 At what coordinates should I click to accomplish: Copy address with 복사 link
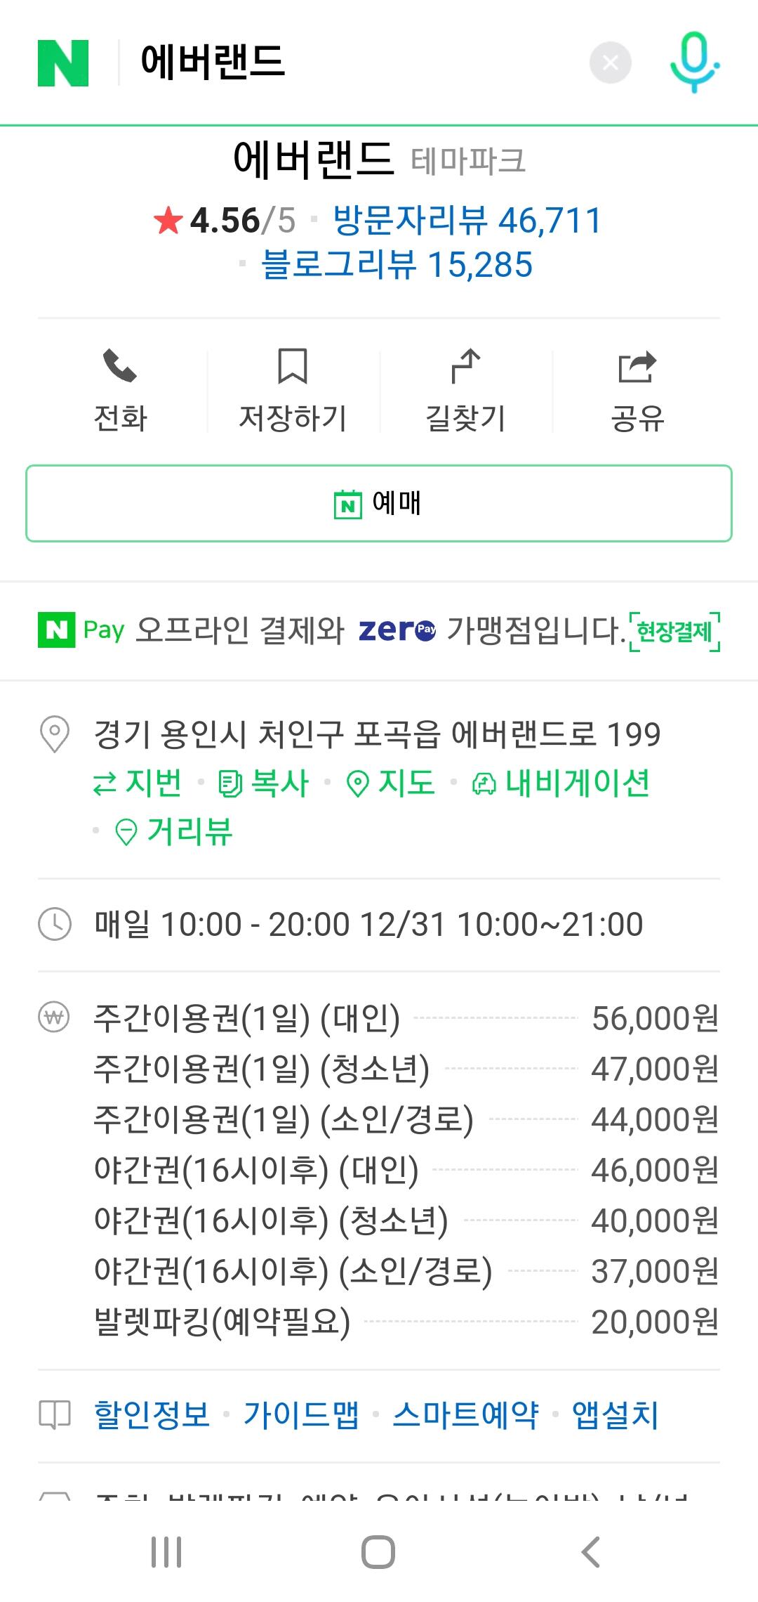264,783
